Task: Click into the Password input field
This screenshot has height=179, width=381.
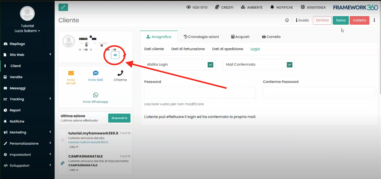Action: coord(200,92)
